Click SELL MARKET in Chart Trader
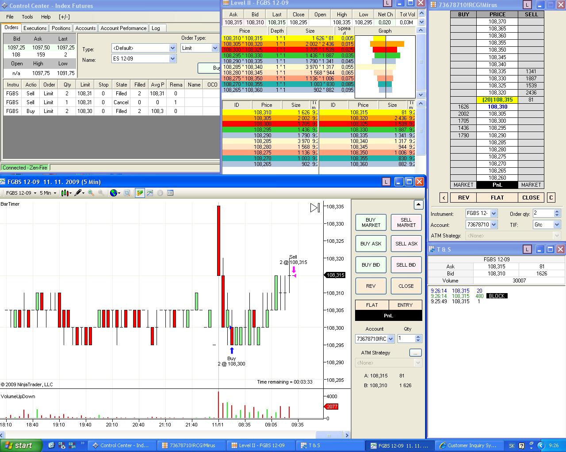Viewport: 566px width, 452px height. point(406,222)
